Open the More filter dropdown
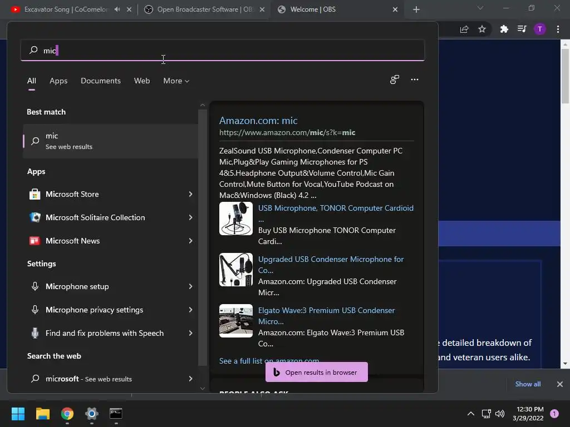Viewport: 570px width, 427px height. [176, 81]
